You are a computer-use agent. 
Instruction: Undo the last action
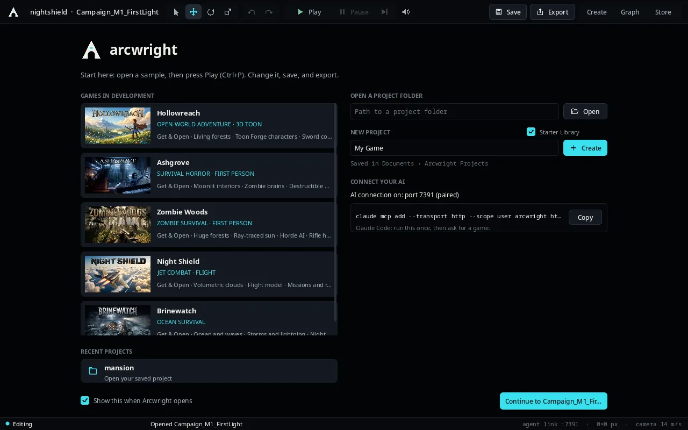(251, 12)
